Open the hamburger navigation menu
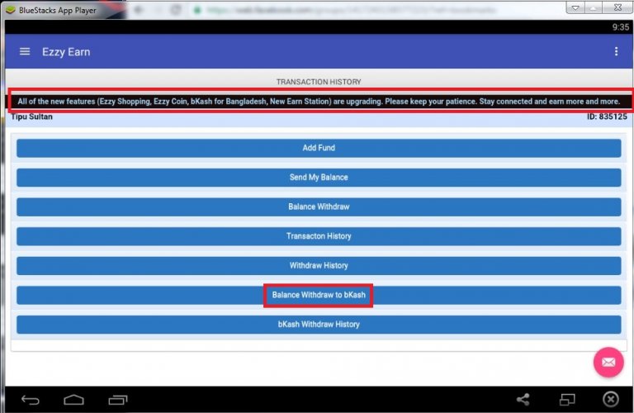Image resolution: width=634 pixels, height=413 pixels. [25, 52]
